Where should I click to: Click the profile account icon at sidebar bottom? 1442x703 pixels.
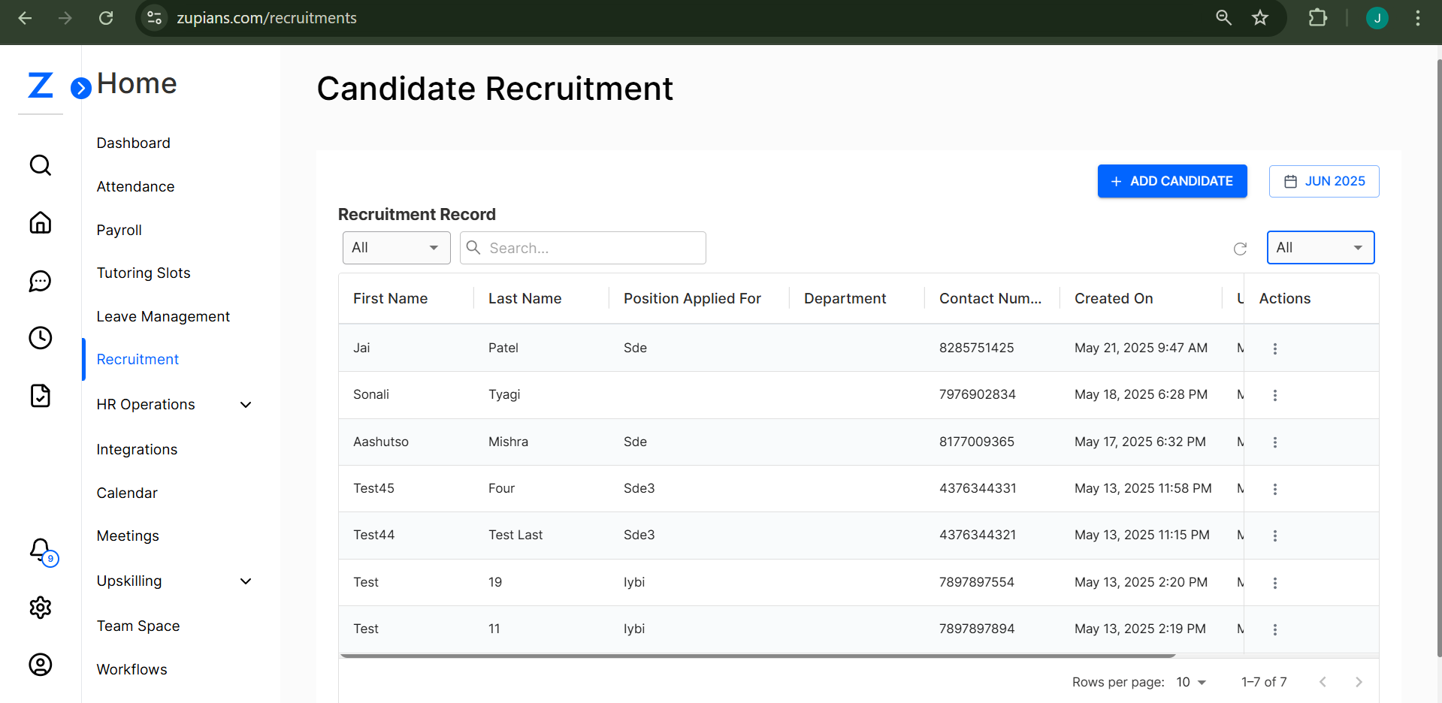click(x=40, y=665)
